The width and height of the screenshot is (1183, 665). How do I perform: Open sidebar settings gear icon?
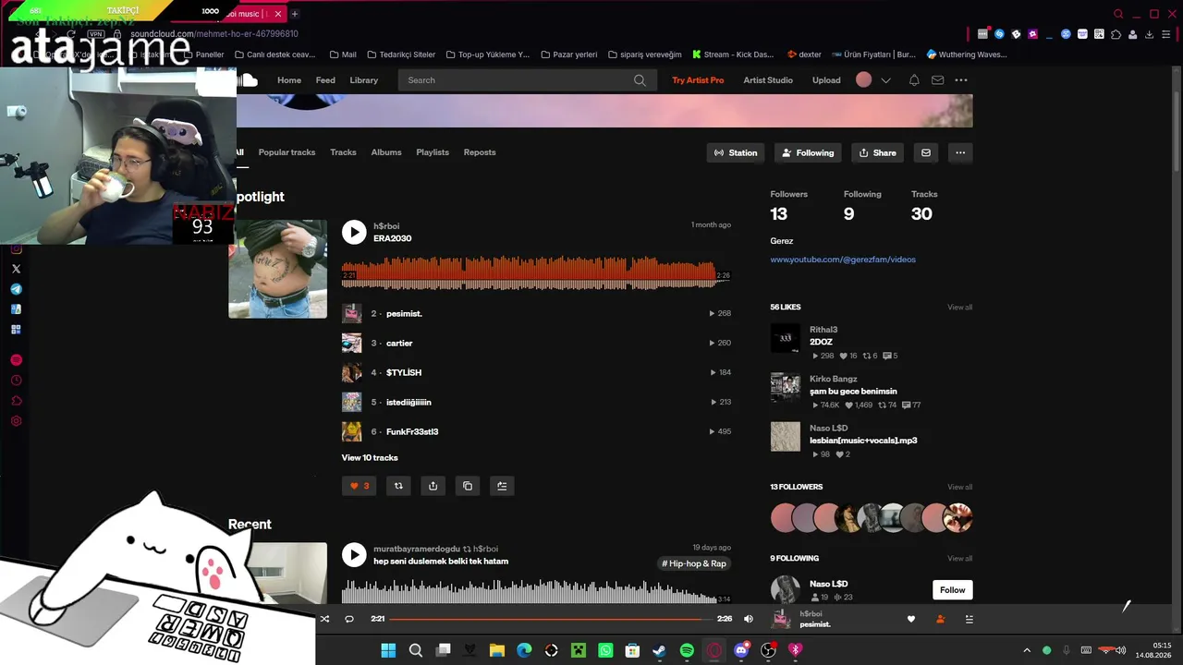tap(16, 421)
